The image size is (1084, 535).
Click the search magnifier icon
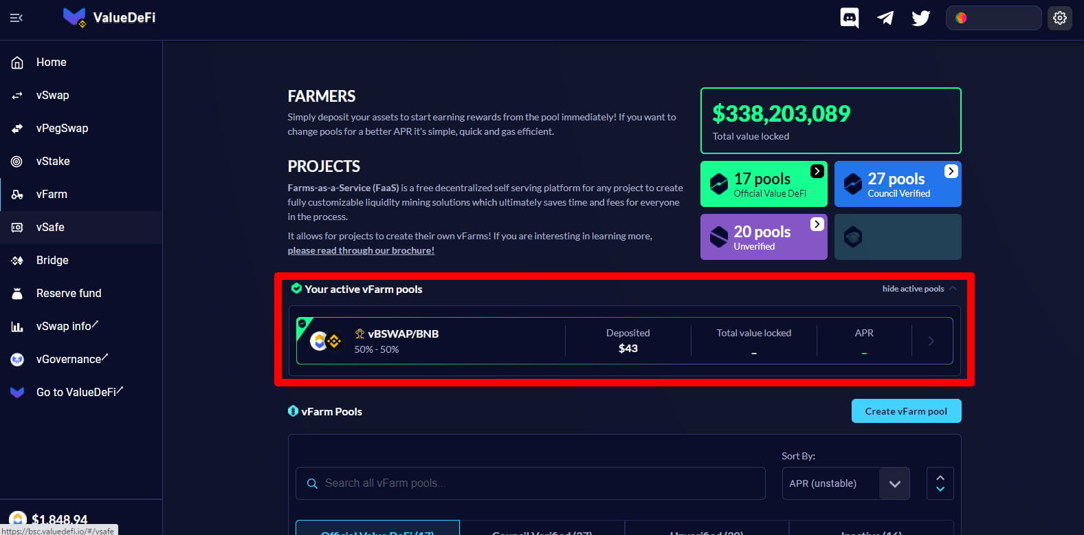312,484
